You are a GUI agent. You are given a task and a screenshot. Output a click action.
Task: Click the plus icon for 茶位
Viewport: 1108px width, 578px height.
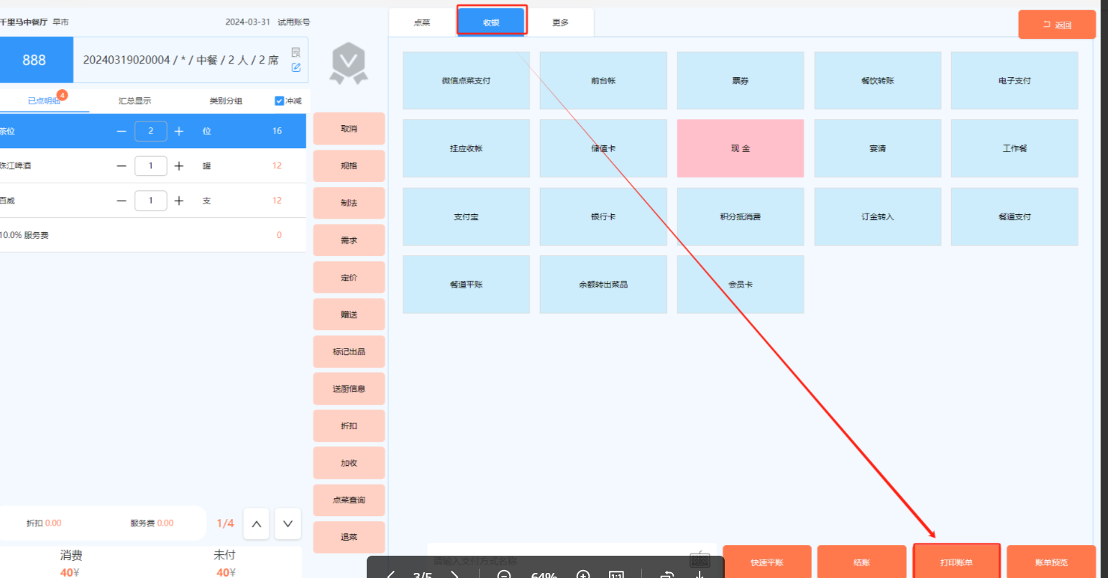click(x=179, y=131)
